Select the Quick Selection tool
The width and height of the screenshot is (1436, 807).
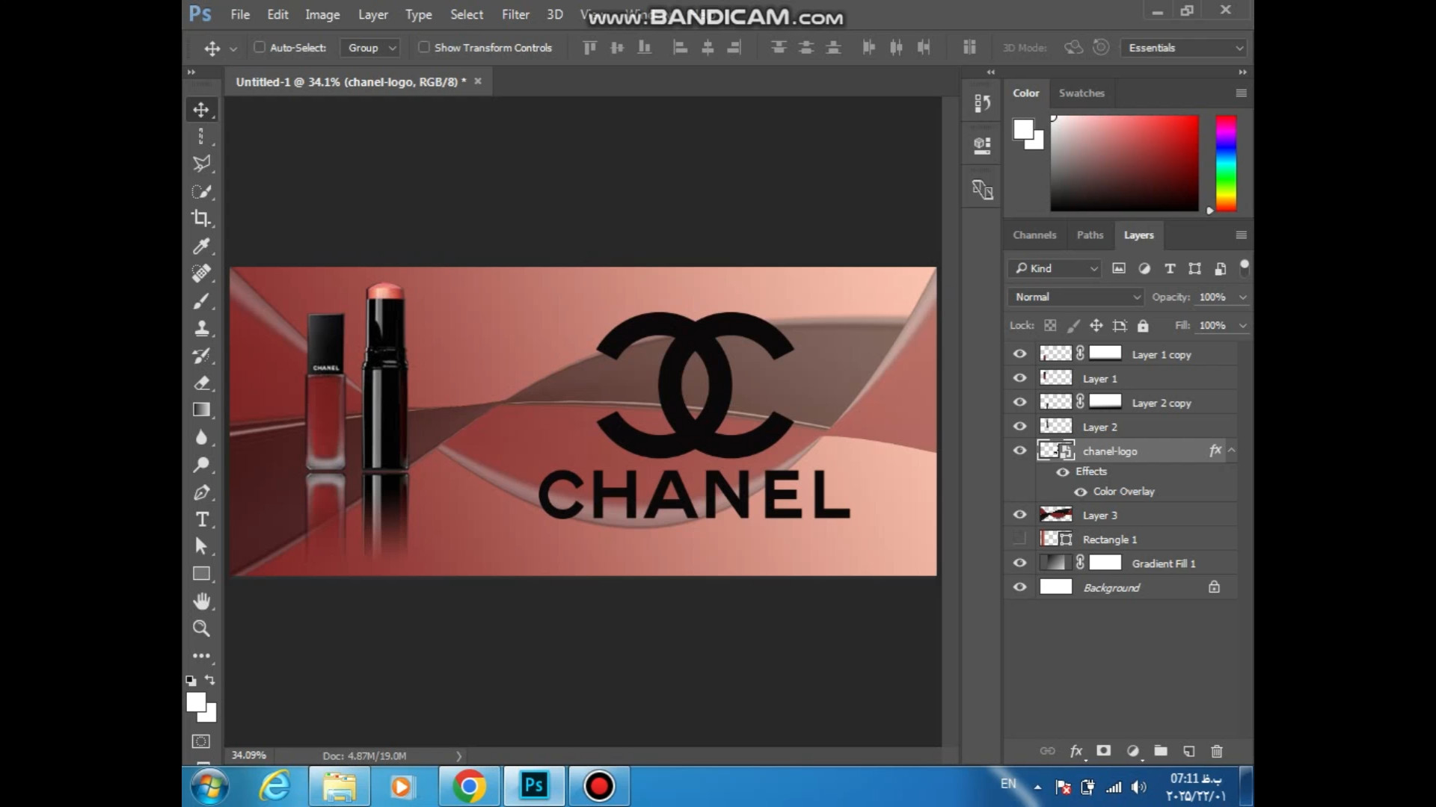201,191
